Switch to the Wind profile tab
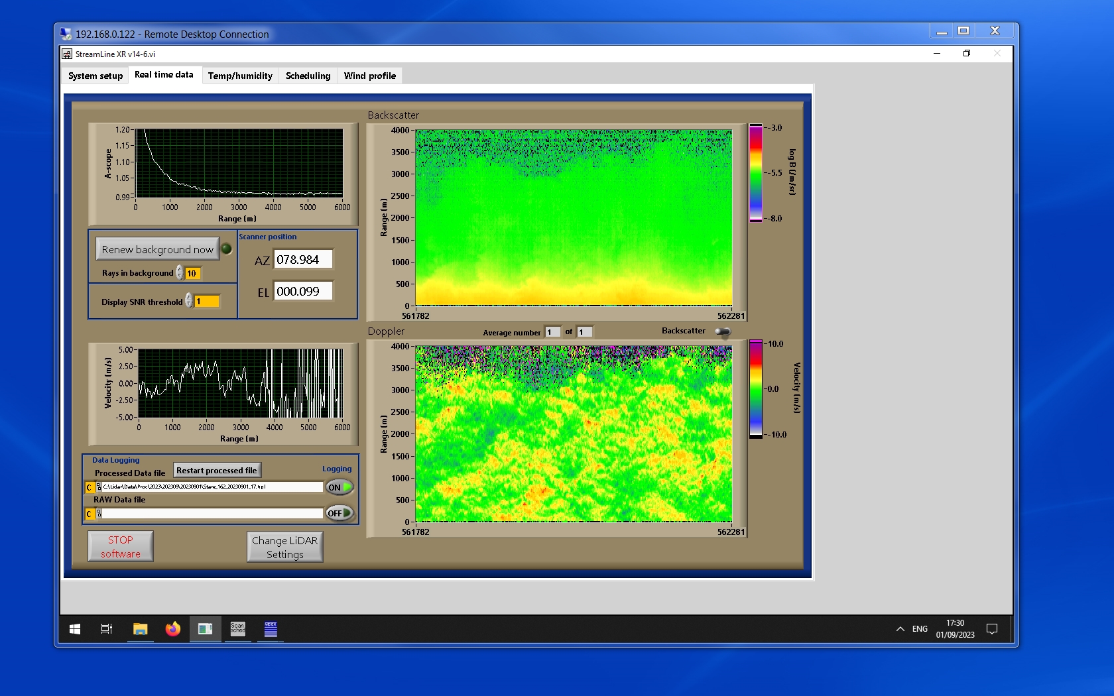1114x696 pixels. [369, 76]
